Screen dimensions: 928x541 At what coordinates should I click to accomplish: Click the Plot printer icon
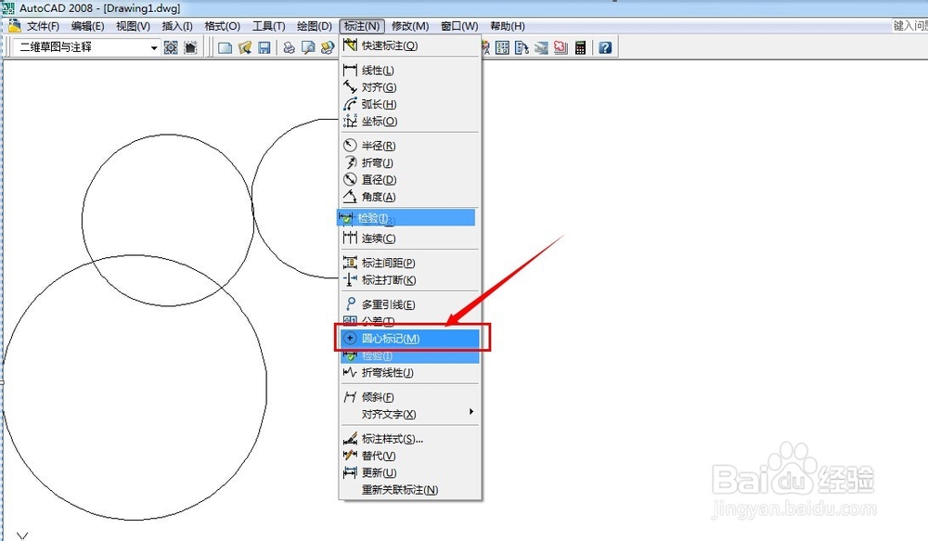(x=289, y=47)
